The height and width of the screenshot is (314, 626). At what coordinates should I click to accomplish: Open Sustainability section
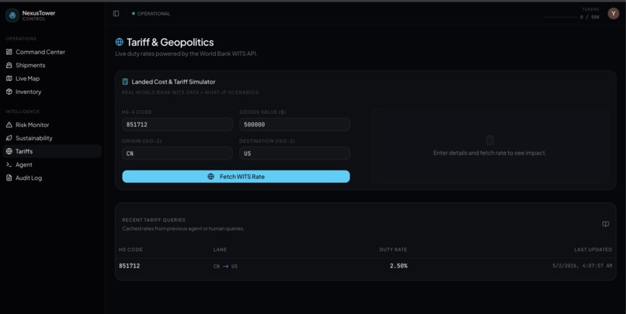pyautogui.click(x=52, y=138)
